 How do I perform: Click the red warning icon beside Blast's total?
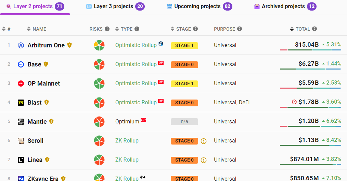coord(294,102)
